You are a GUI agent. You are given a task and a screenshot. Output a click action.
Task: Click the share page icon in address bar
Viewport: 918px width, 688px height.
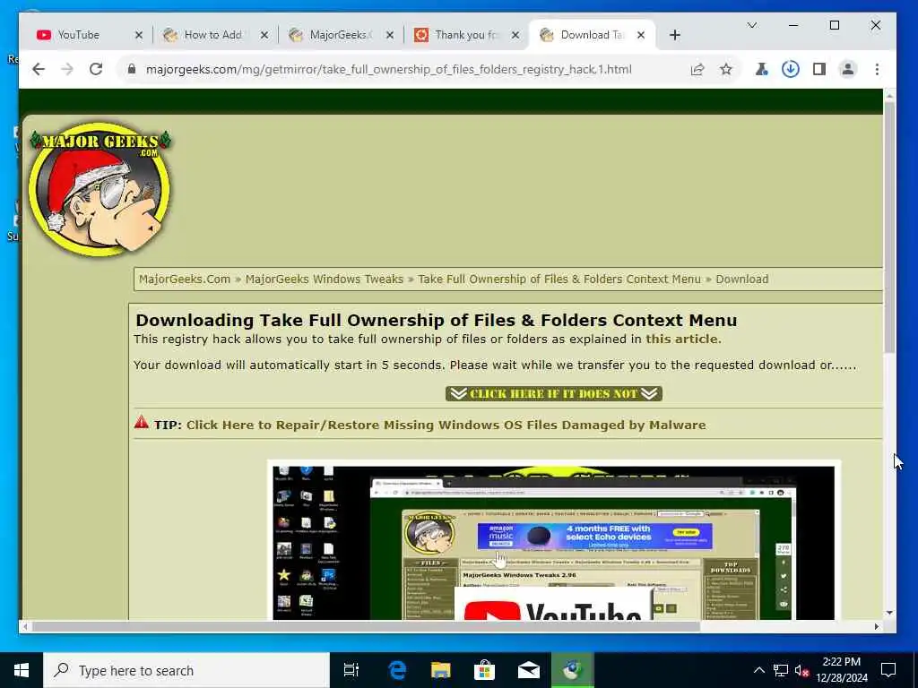697,70
